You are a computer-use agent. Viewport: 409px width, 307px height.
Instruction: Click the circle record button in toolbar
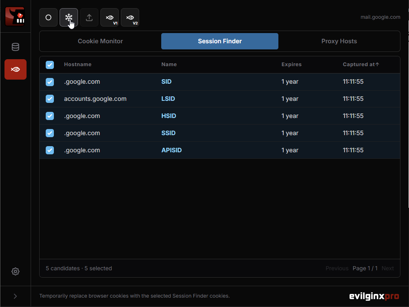(48, 18)
